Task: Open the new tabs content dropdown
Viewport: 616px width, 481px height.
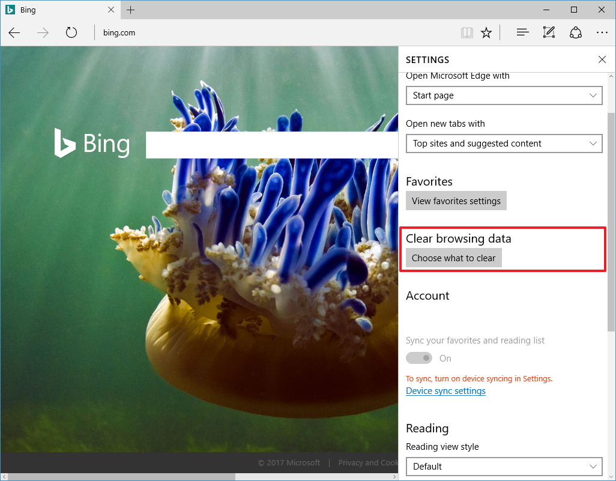Action: pos(504,144)
